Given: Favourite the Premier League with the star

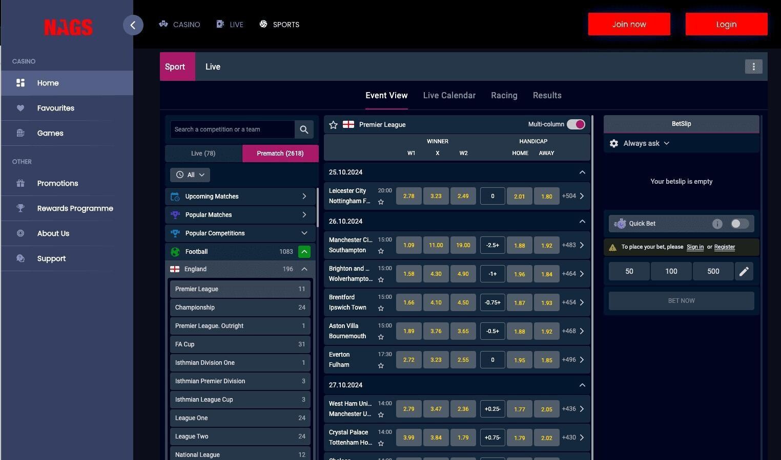Looking at the screenshot, I should tap(334, 124).
